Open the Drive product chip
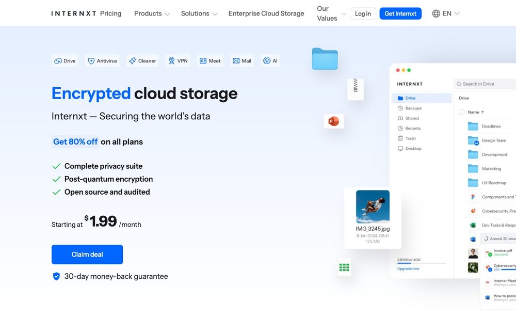Screen dimensions: 516x331 65,61
